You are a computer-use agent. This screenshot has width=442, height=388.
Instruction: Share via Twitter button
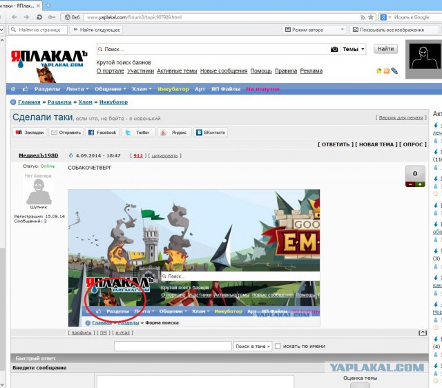pyautogui.click(x=138, y=133)
